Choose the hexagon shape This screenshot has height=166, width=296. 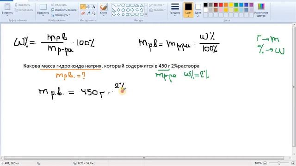pyautogui.click(x=128, y=10)
